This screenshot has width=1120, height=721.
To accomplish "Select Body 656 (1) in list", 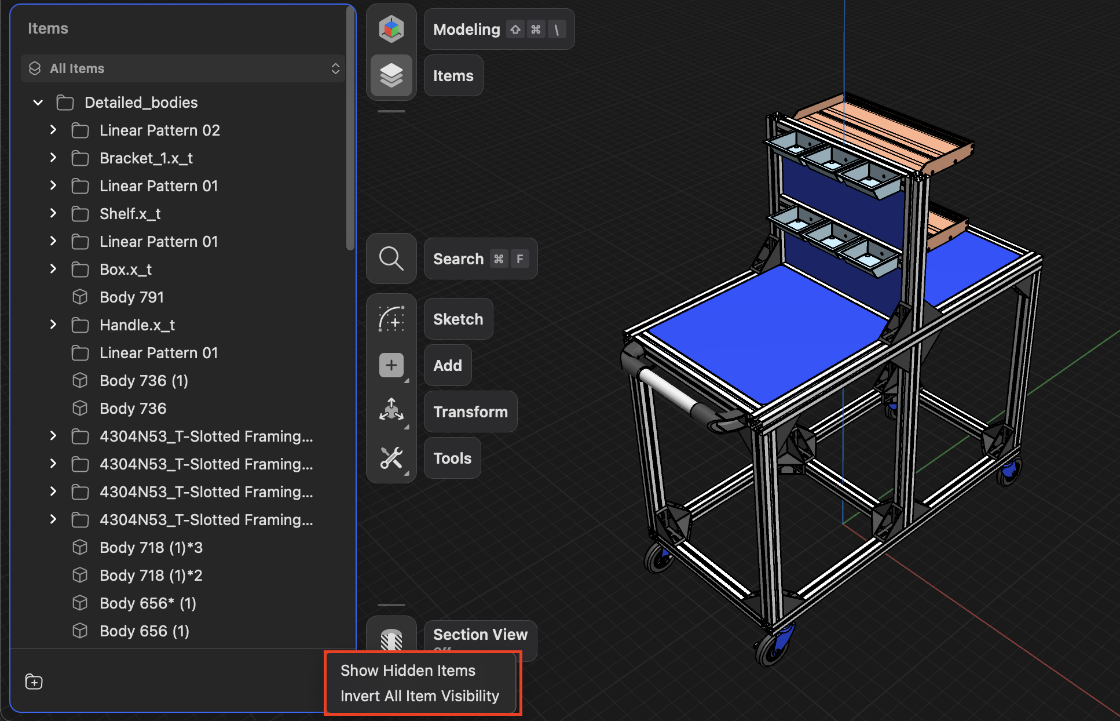I will coord(183,631).
